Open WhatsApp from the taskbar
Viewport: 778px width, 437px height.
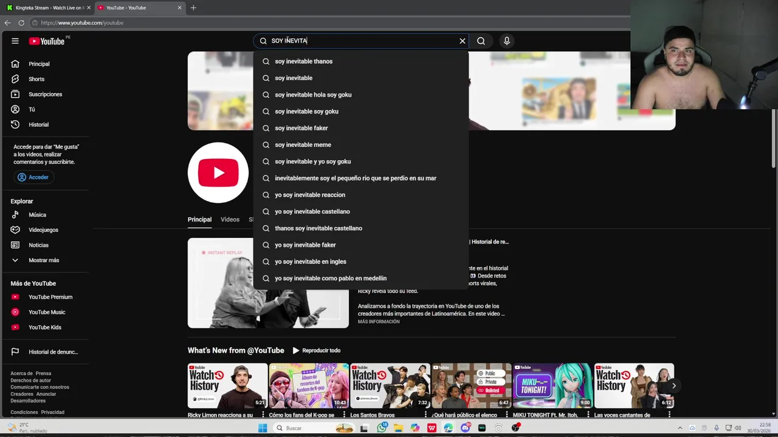pos(382,428)
